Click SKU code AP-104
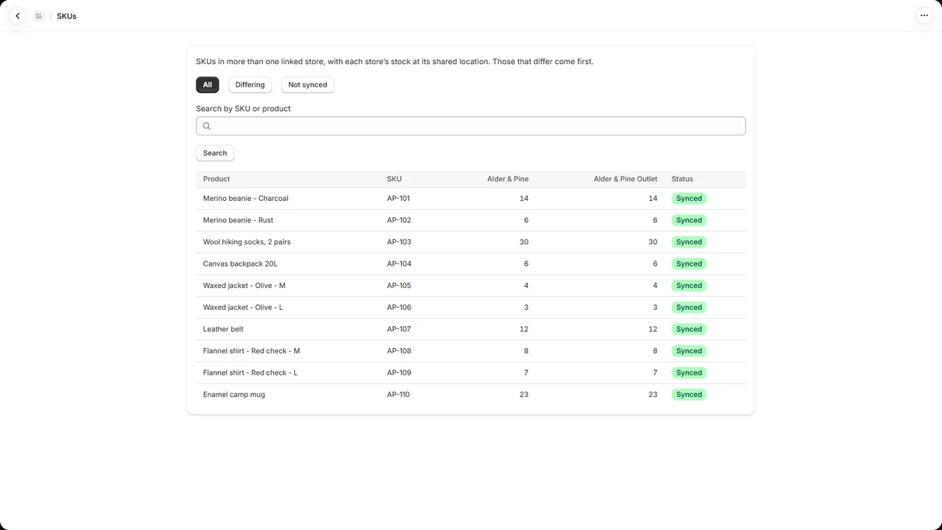Image resolution: width=942 pixels, height=530 pixels. [x=399, y=264]
